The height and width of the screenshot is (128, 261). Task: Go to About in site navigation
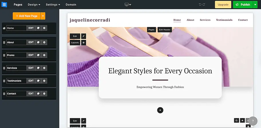(x=190, y=20)
